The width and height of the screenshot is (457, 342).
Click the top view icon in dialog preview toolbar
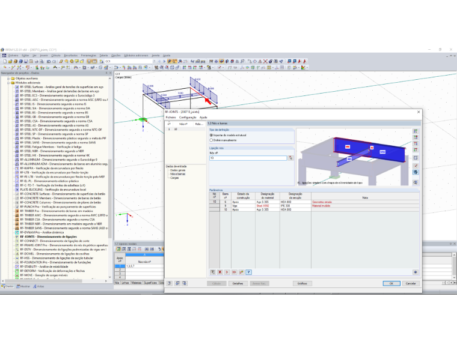416,131
